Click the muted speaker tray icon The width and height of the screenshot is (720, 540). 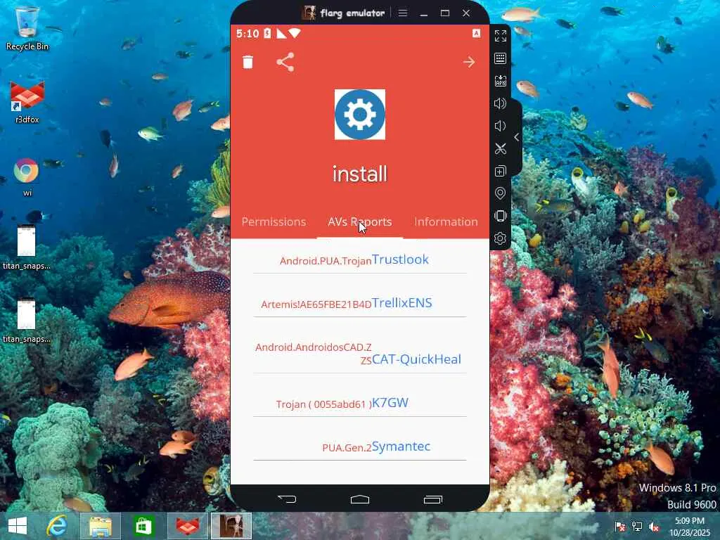coord(654,526)
